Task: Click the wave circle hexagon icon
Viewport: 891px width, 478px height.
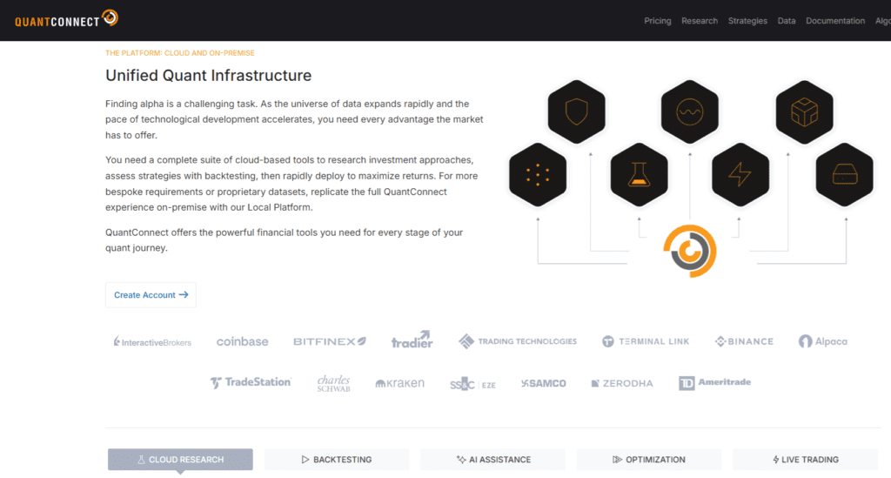Action: (x=689, y=111)
